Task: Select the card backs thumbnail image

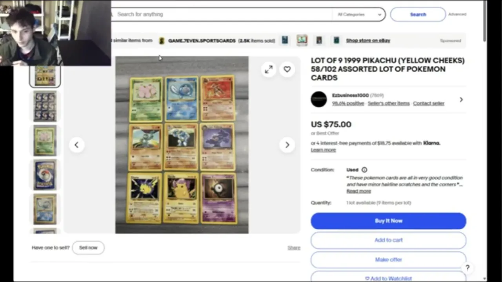Action: click(x=45, y=106)
